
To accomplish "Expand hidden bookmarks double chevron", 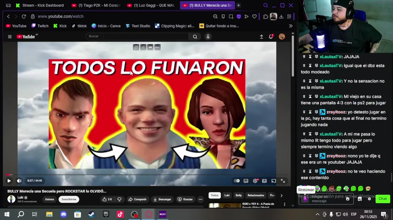I will 291,26.
